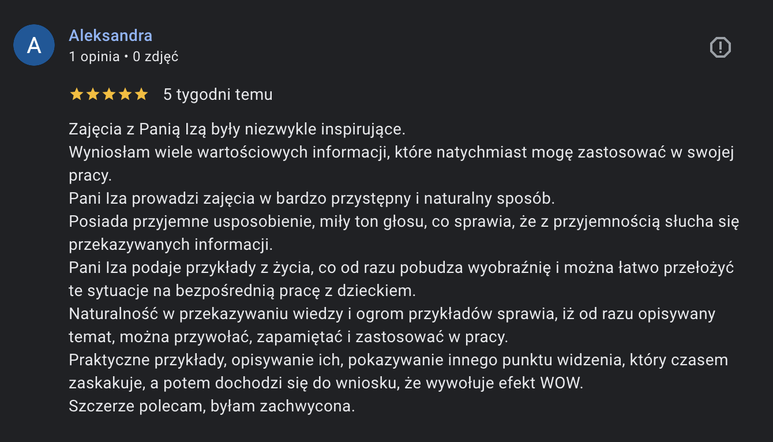Click the sentence 'Pani Iza prowadzi zajęcia'

click(x=312, y=198)
